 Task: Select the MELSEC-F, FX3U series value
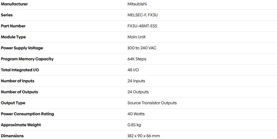(x=142, y=15)
